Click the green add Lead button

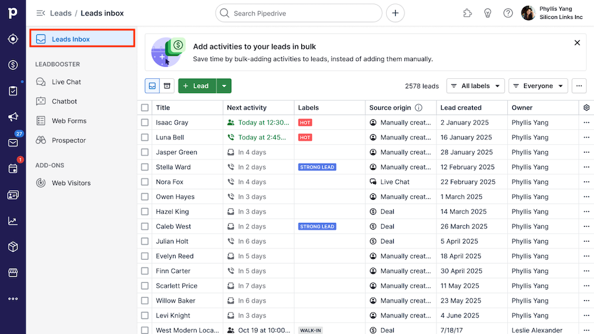click(197, 86)
